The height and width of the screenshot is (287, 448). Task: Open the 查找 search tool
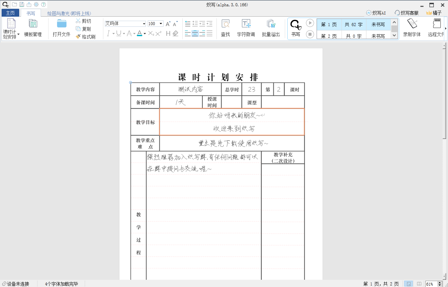click(226, 28)
